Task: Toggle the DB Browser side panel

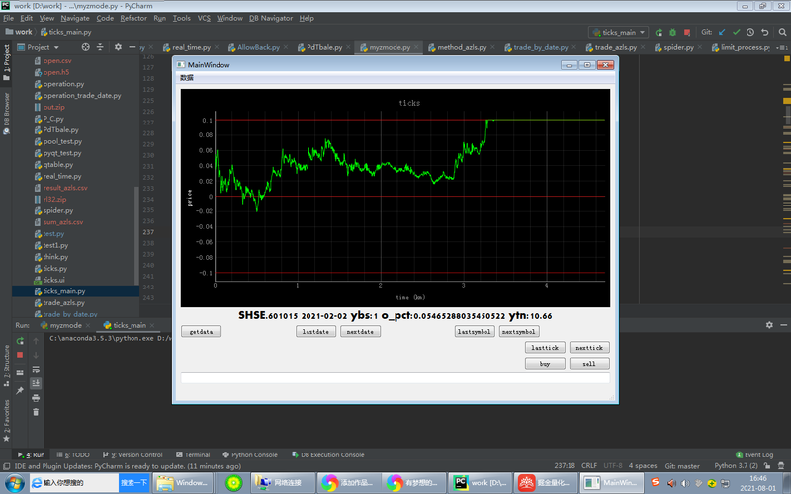Action: click(6, 114)
